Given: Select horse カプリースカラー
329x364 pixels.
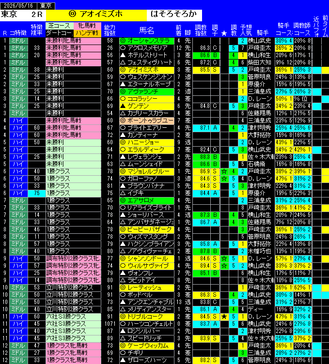Looking at the screenshot, I should [147, 113].
